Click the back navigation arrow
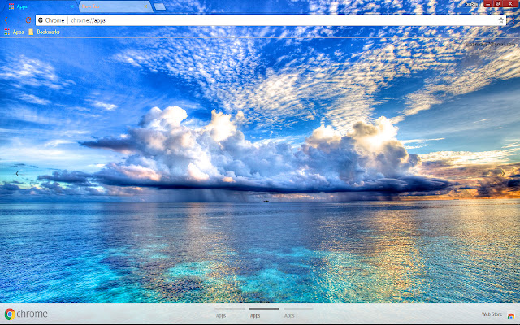 click(7, 20)
